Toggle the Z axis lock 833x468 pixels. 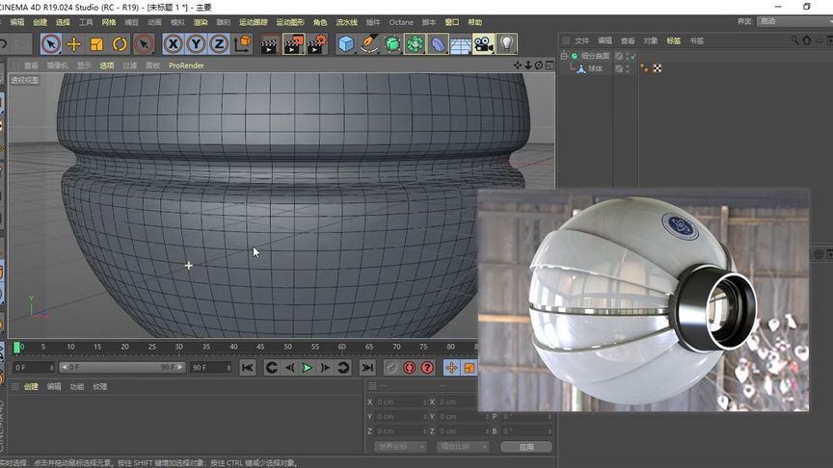click(x=219, y=43)
